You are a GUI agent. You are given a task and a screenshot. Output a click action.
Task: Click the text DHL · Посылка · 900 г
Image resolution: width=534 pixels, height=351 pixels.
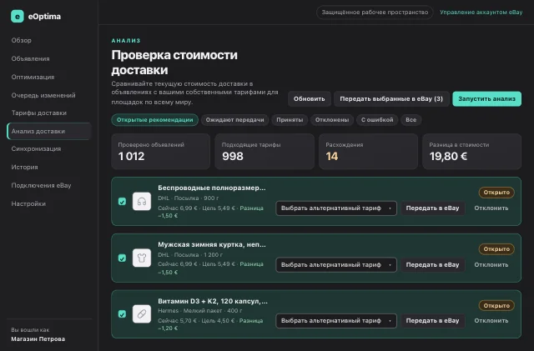point(188,198)
